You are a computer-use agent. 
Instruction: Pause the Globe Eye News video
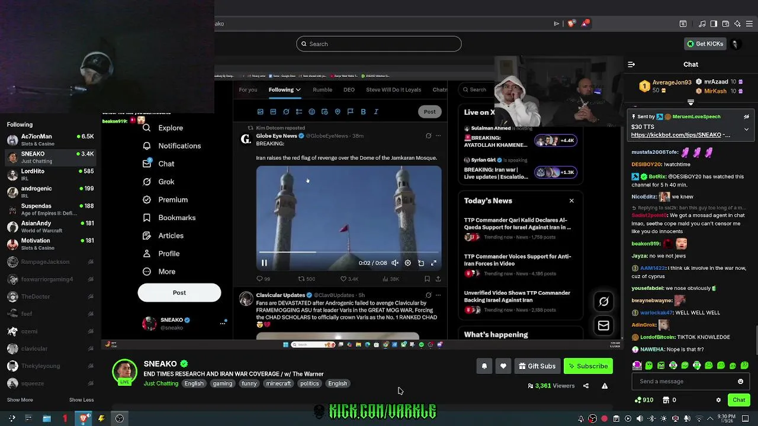pos(264,263)
